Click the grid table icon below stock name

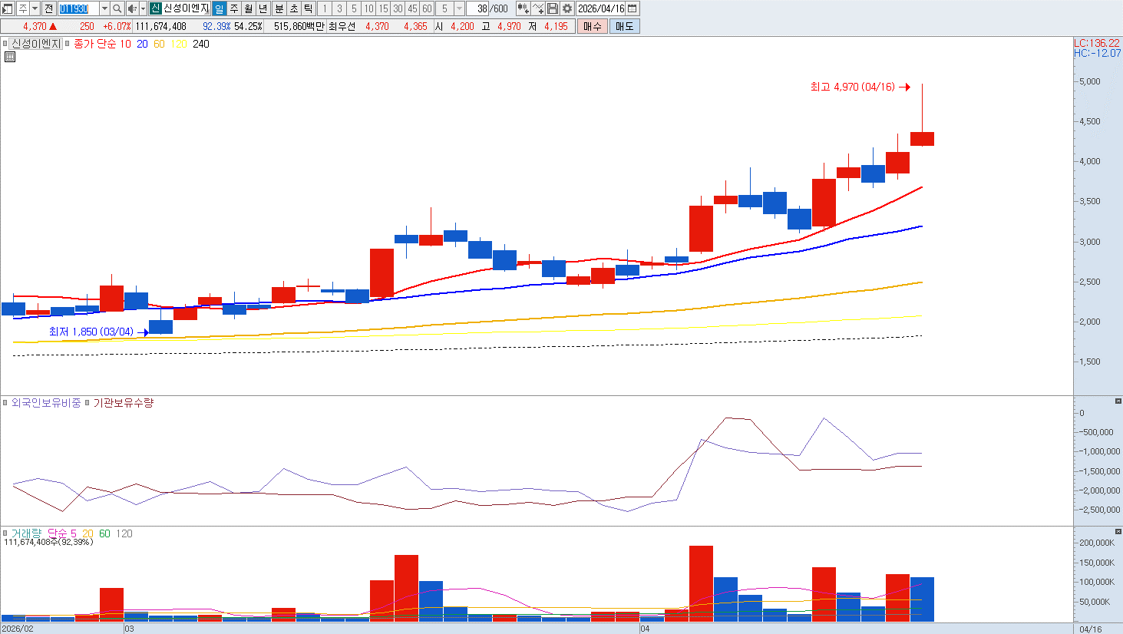tap(9, 57)
